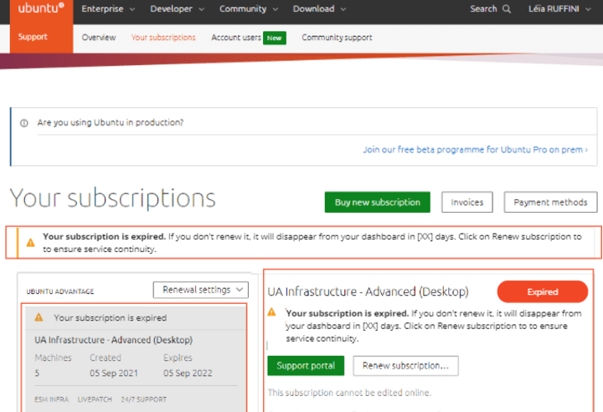Click Renew subscription button
Screen dimensions: 603x412
[405, 365]
